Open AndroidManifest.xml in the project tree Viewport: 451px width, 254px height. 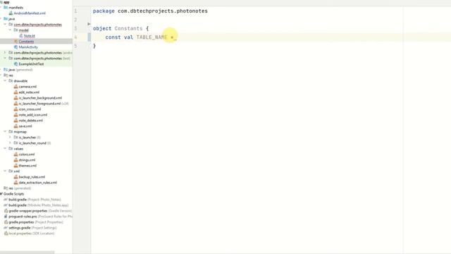click(x=30, y=13)
